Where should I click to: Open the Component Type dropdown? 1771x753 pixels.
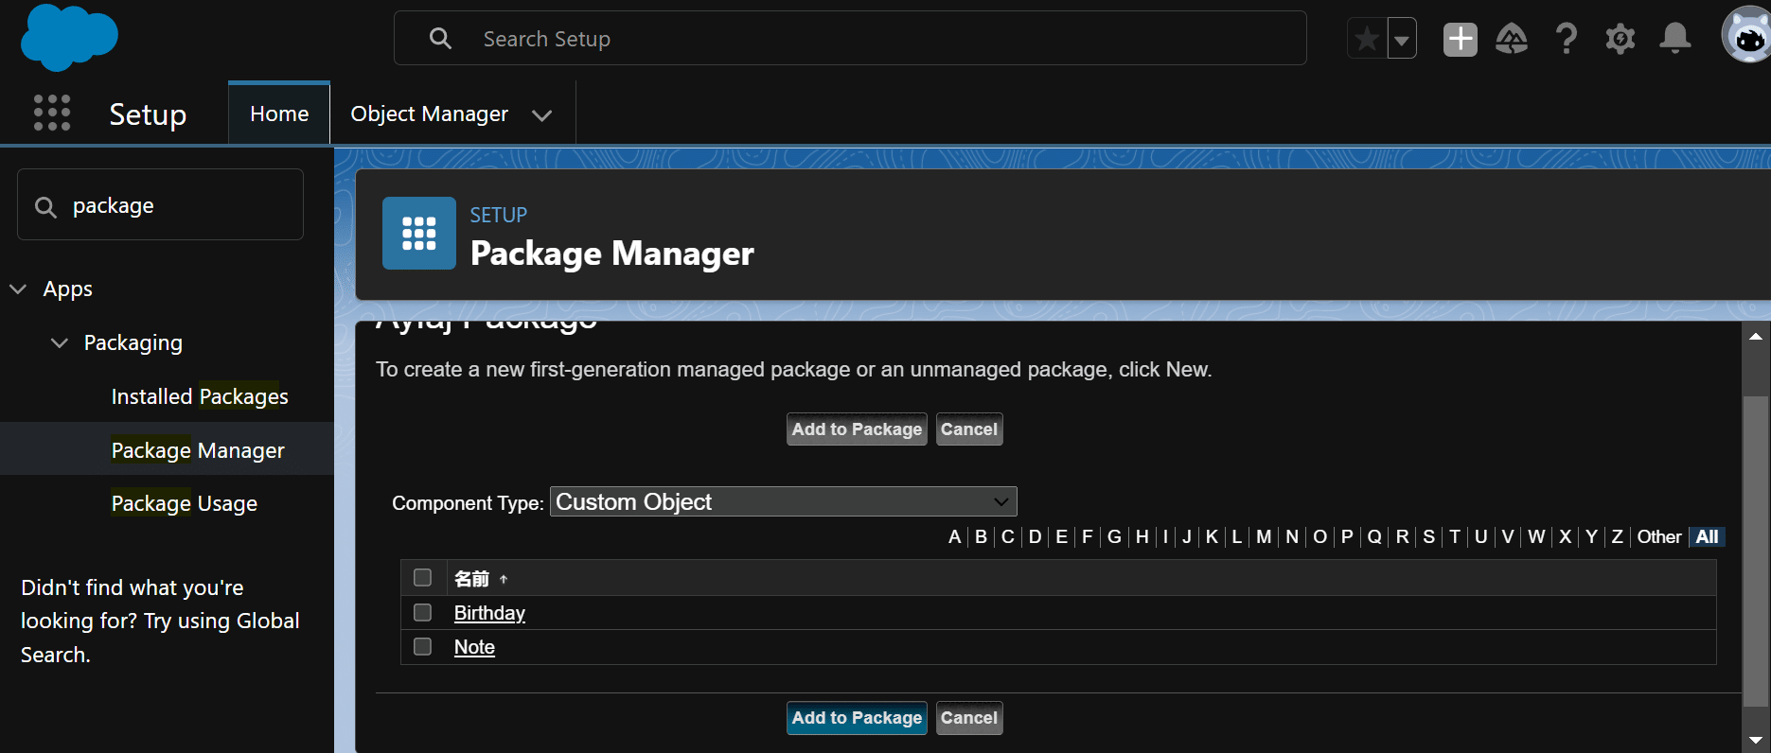783,502
